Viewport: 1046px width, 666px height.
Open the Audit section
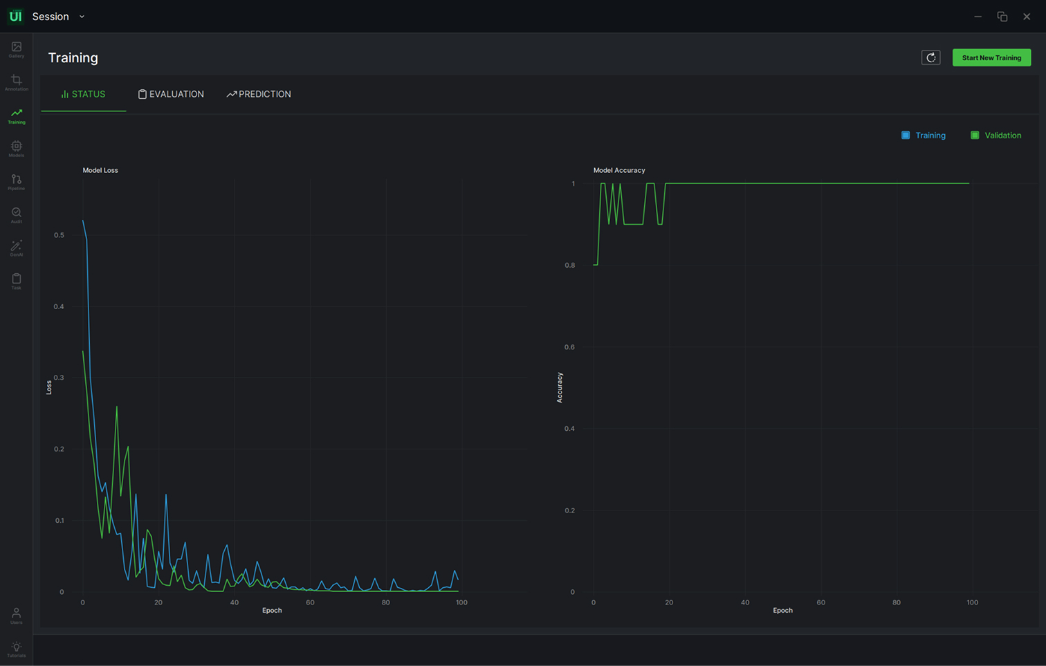[16, 216]
